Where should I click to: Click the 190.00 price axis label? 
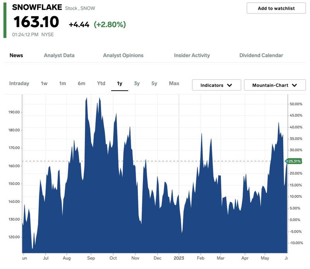coord(14,112)
